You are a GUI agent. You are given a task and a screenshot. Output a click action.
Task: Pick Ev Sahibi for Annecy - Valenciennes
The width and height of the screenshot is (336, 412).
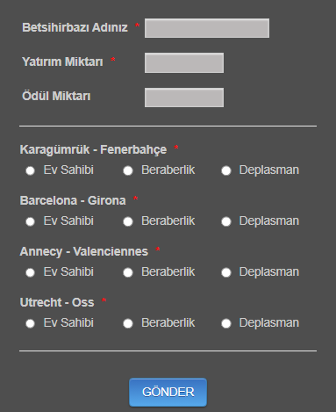click(30, 272)
